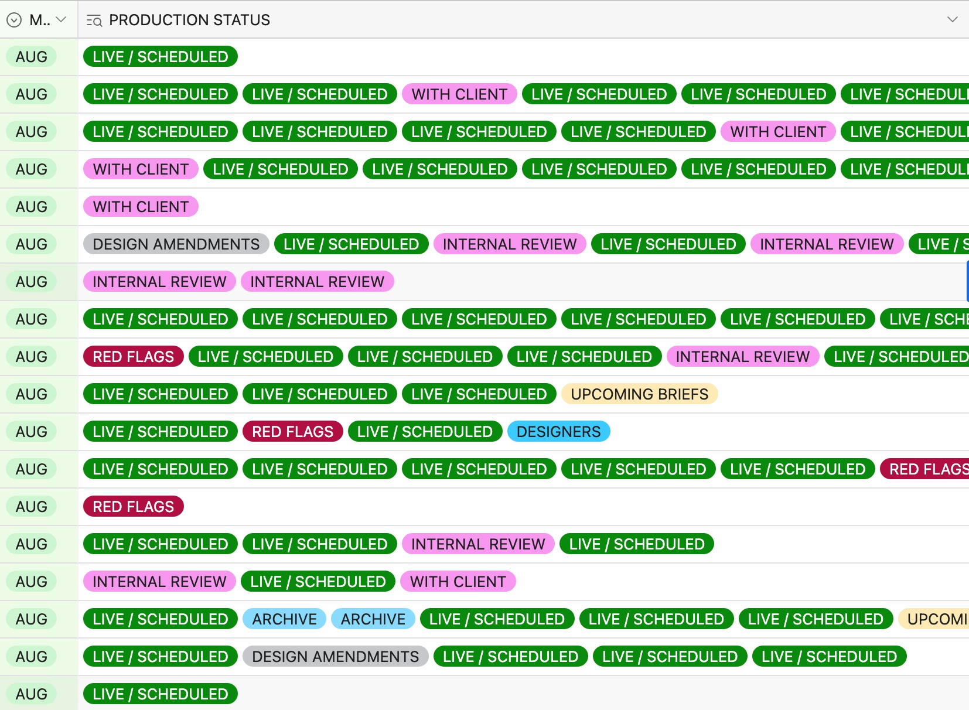
Task: Click the RED FLAGS tag in the DESIGNERS row
Action: coord(293,432)
